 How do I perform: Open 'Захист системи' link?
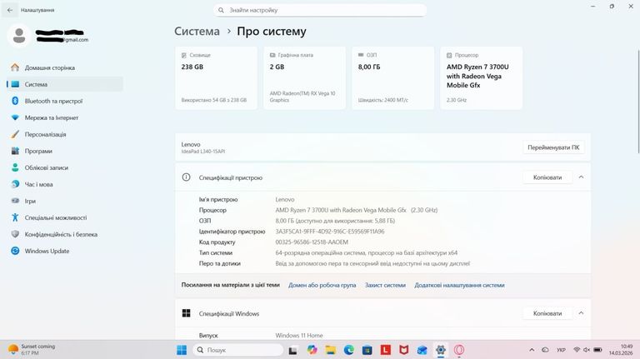point(385,285)
